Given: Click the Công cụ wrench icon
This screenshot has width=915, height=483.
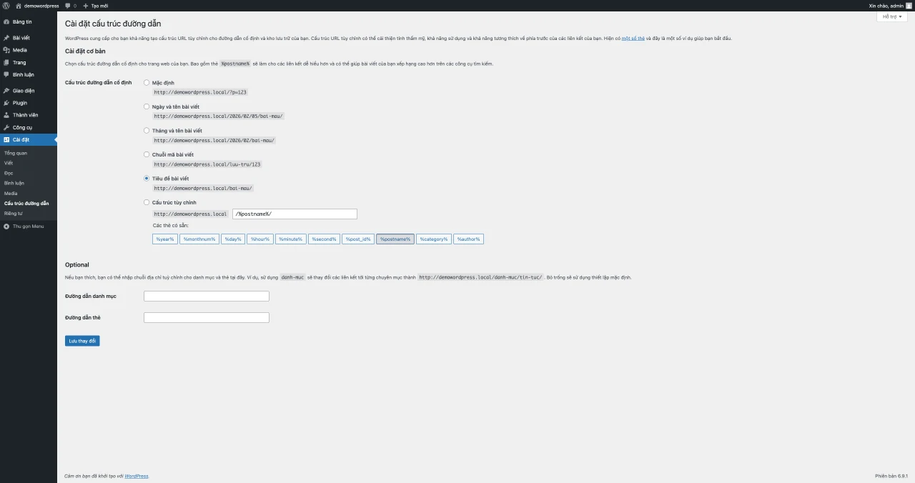Looking at the screenshot, I should (x=6, y=127).
